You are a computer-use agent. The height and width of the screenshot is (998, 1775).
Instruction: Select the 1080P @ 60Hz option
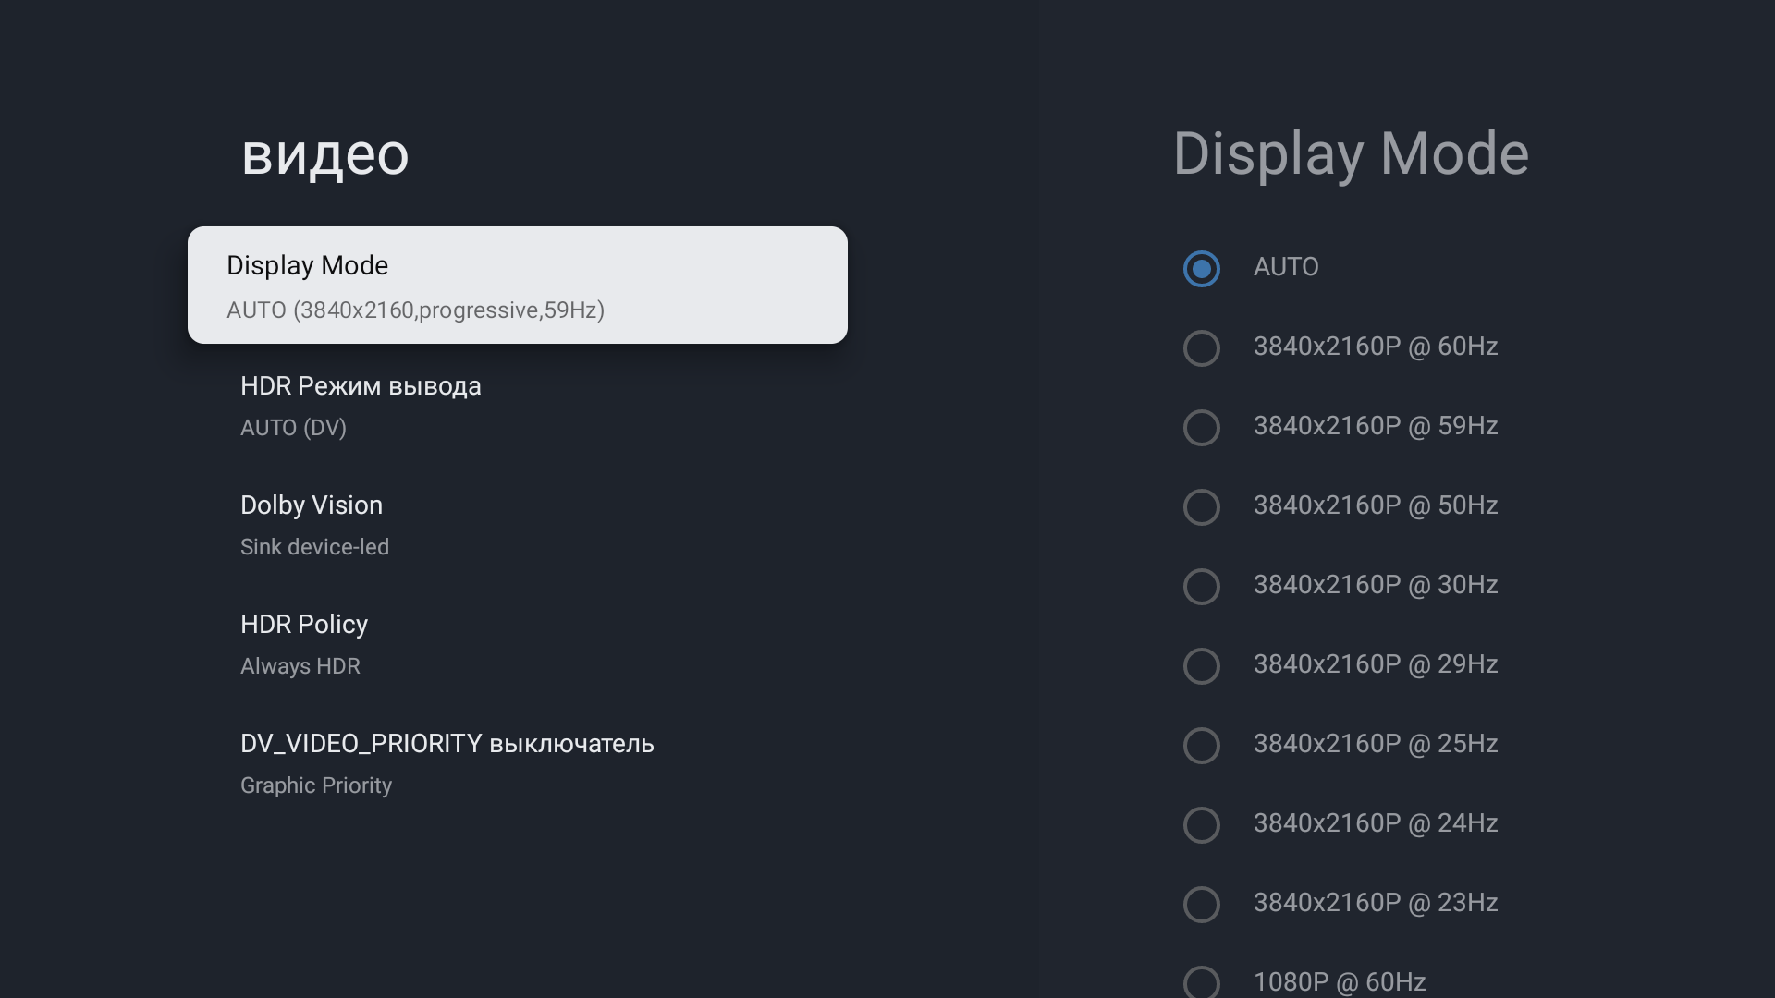(x=1201, y=981)
